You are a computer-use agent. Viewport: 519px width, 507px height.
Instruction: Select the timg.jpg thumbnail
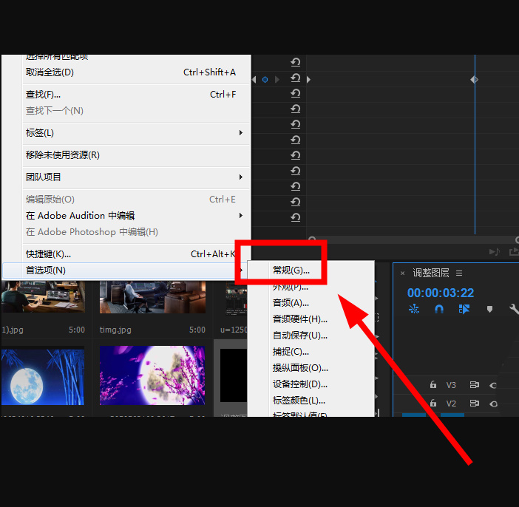tap(152, 297)
